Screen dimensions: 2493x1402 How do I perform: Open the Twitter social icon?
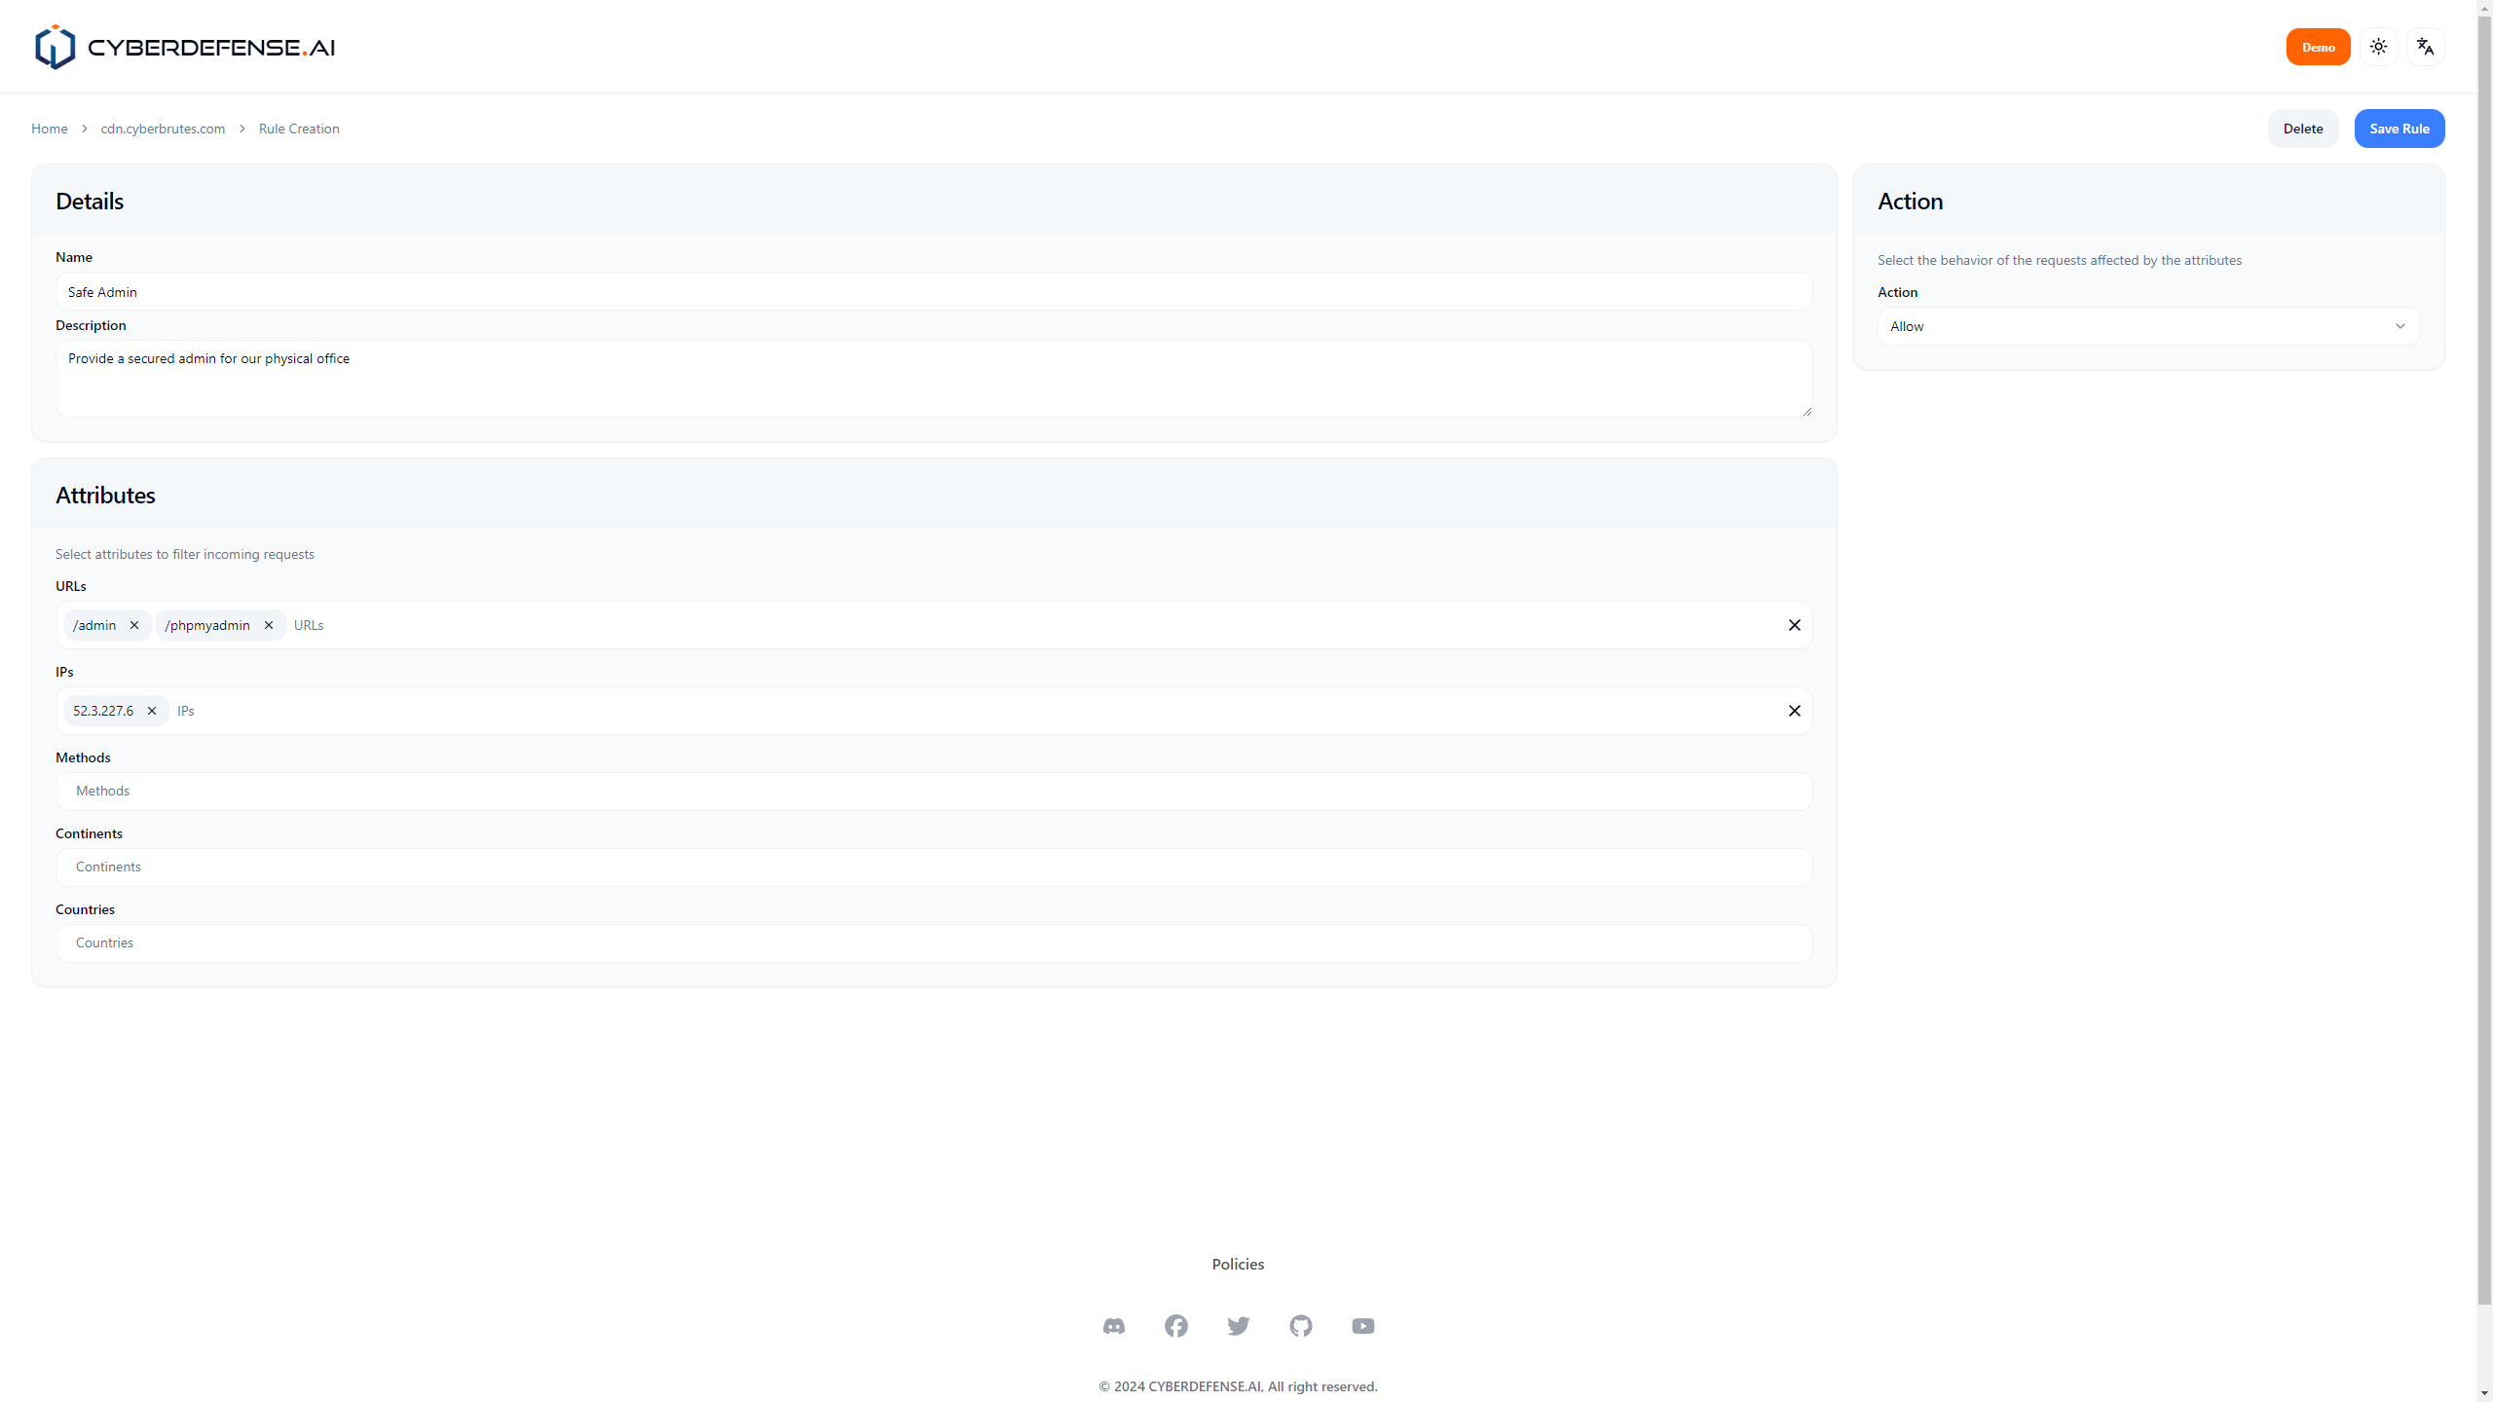1238,1326
